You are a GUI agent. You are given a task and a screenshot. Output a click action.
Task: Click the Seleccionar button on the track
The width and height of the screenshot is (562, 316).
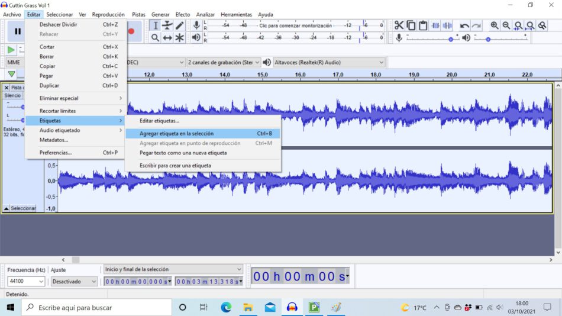tap(23, 208)
